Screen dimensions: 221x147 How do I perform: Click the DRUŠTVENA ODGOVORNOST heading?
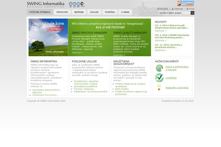point(124,62)
